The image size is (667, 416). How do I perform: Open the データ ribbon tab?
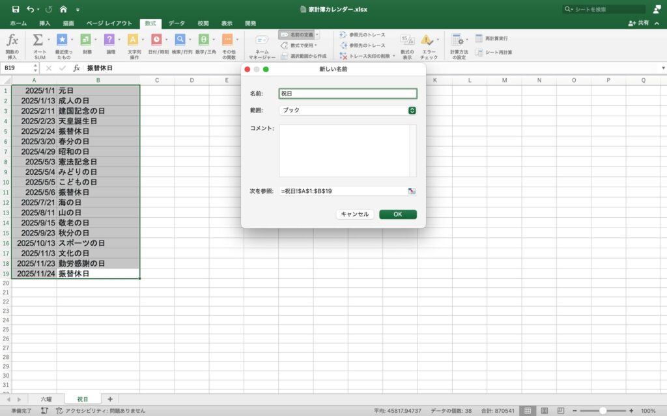coord(177,23)
